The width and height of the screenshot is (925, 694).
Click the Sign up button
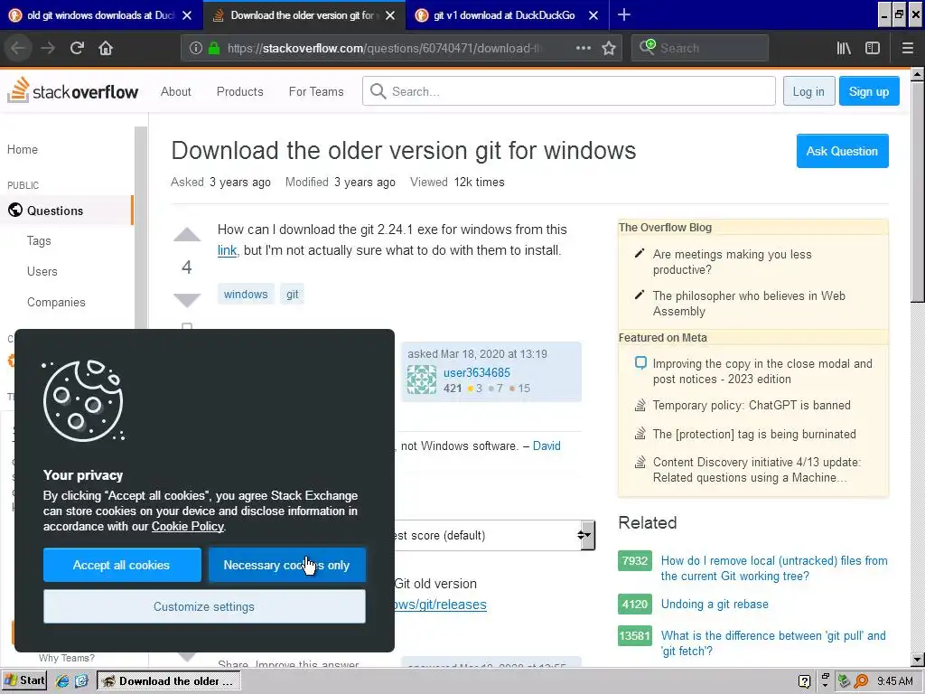(x=869, y=91)
